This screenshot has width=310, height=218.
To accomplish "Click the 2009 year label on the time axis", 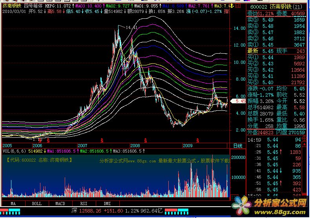I will click(188, 146).
